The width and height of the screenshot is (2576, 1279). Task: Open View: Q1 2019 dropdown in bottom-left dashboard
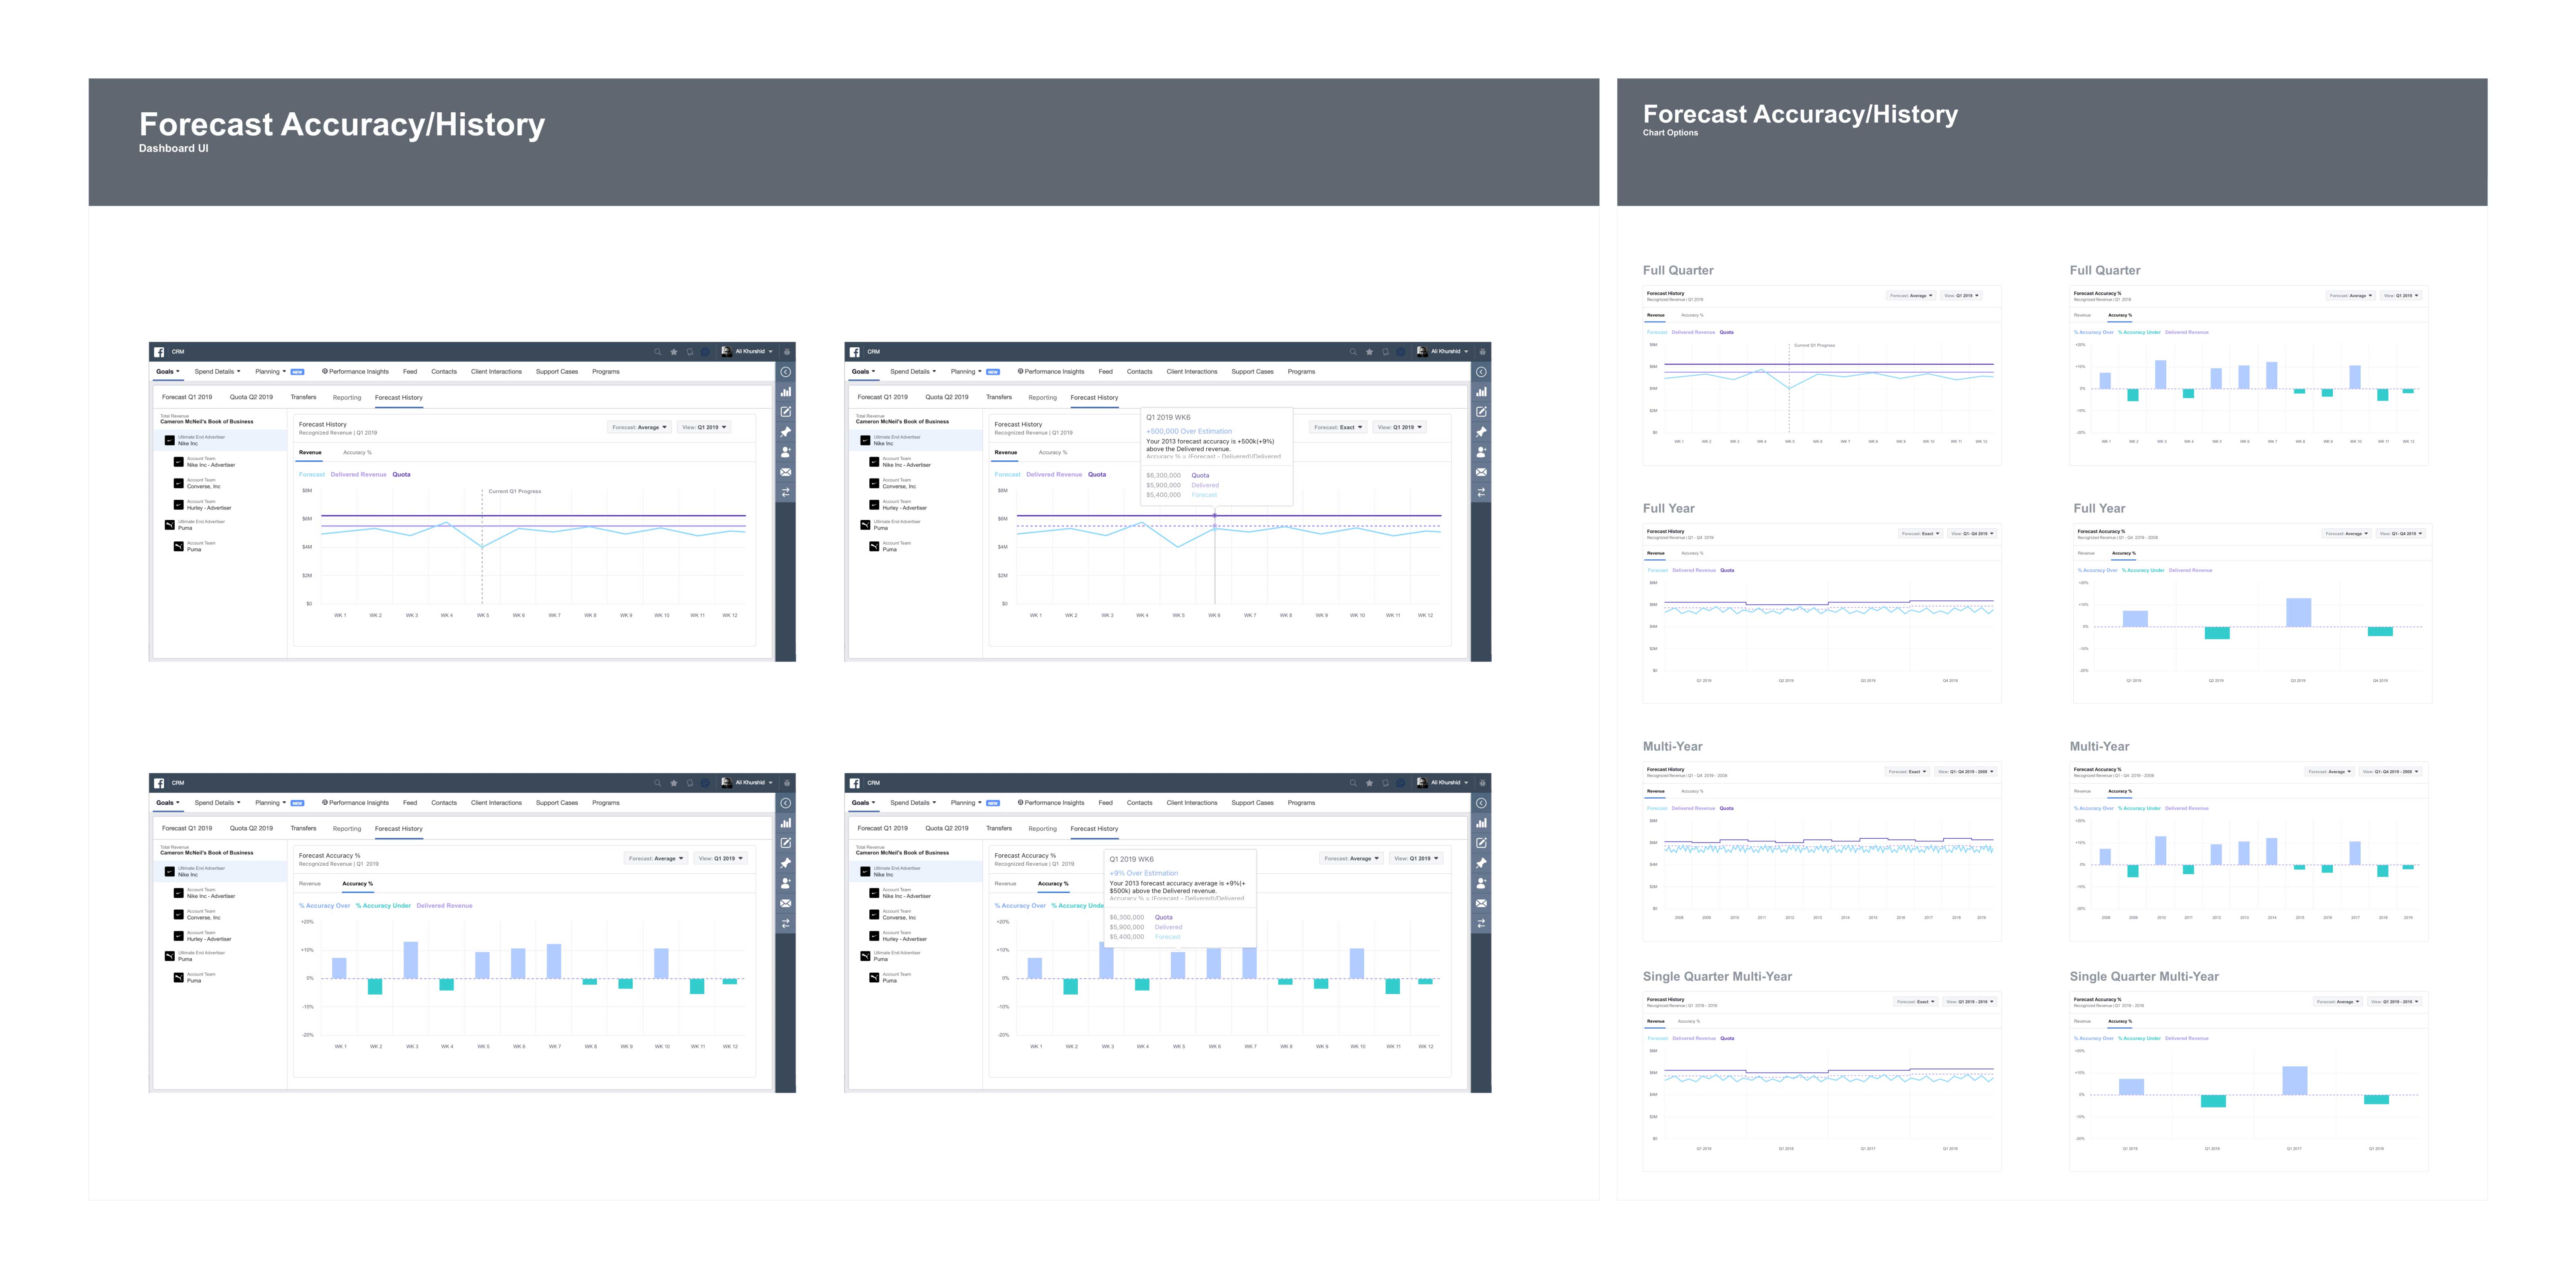pos(720,858)
